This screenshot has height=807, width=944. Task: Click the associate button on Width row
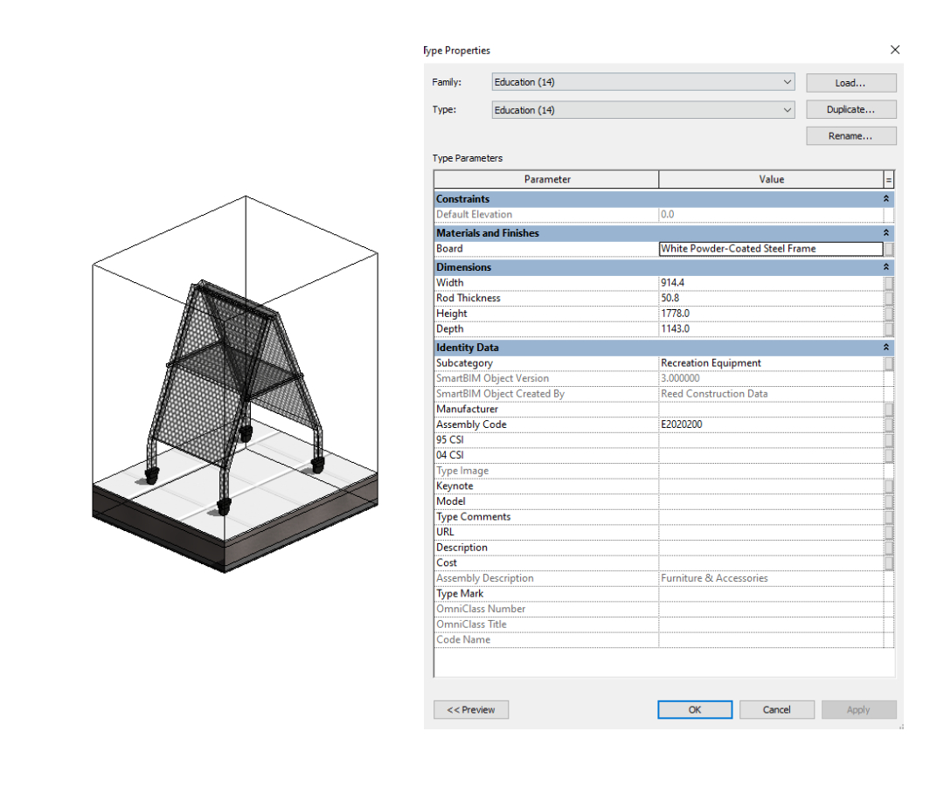(x=889, y=283)
